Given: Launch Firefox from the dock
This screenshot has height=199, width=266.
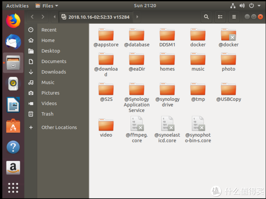Looking at the screenshot, I should pyautogui.click(x=13, y=20).
